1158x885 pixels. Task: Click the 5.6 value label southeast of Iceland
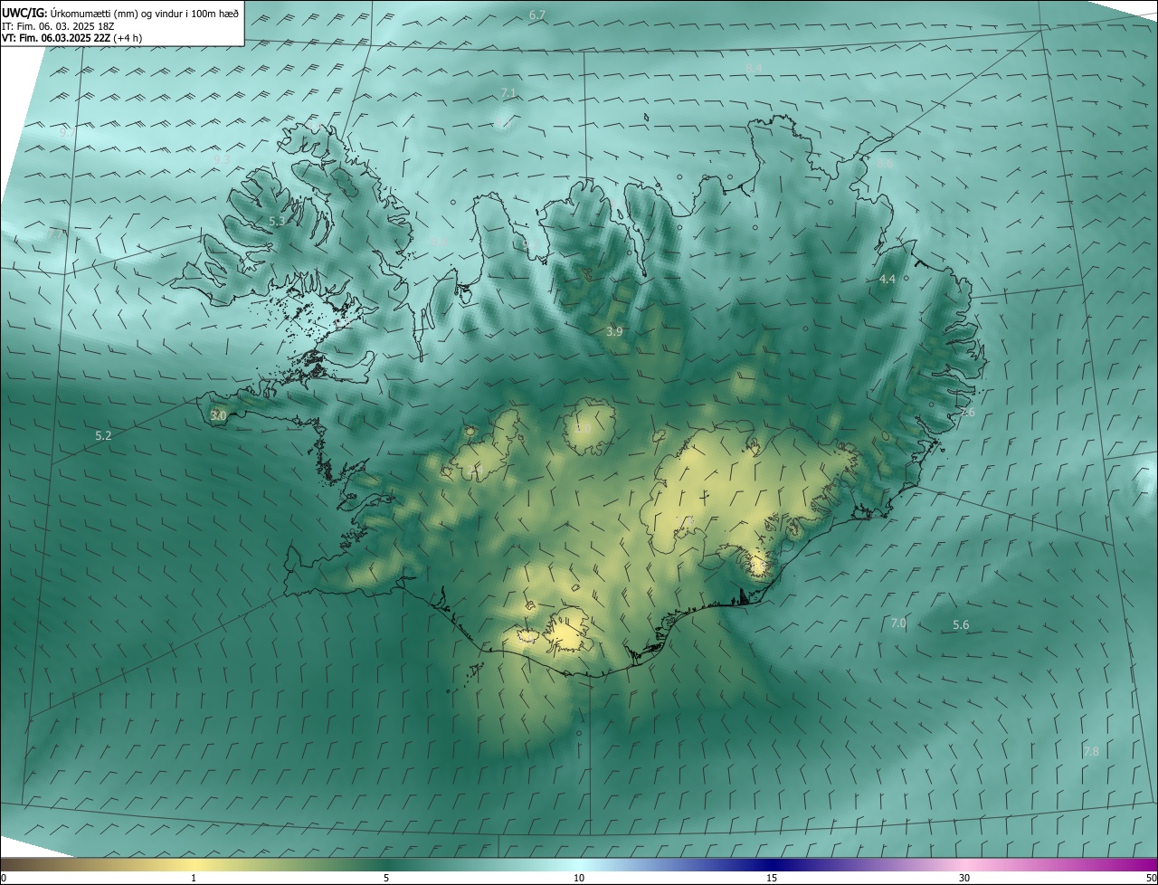[x=961, y=624]
